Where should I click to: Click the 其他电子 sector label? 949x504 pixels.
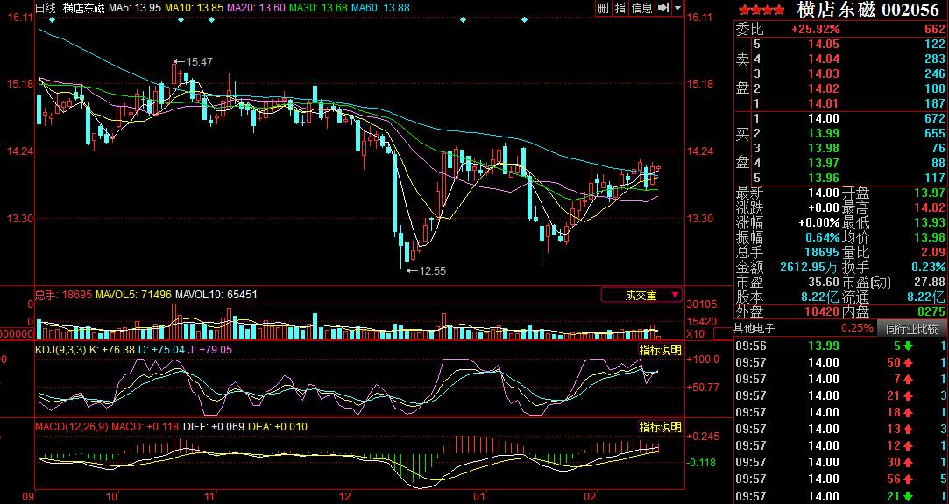click(x=761, y=329)
